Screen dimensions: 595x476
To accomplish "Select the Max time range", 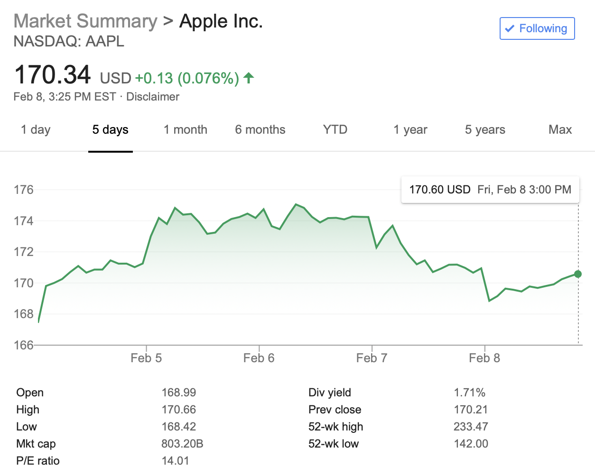I will click(x=560, y=129).
